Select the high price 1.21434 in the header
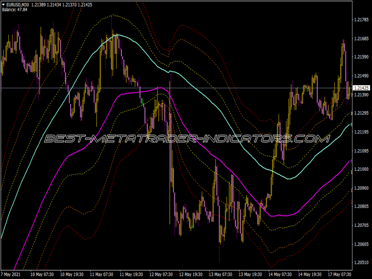 [54, 5]
